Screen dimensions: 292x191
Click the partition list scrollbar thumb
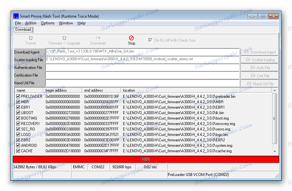[275, 119]
